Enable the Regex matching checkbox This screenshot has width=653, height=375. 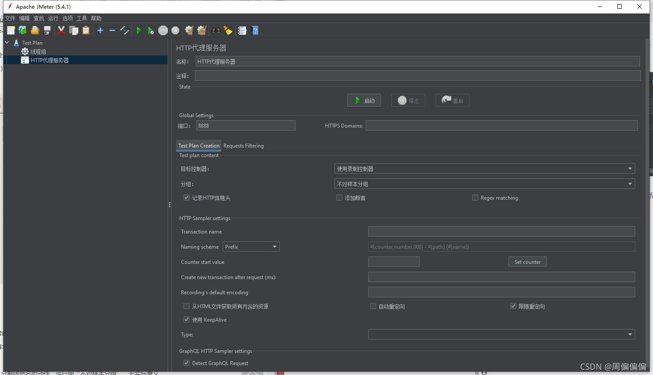[x=475, y=197]
